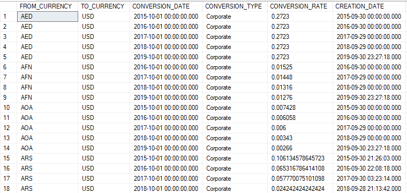Click the 0.01525 conversion rate cell
407x193 pixels.
300,67
